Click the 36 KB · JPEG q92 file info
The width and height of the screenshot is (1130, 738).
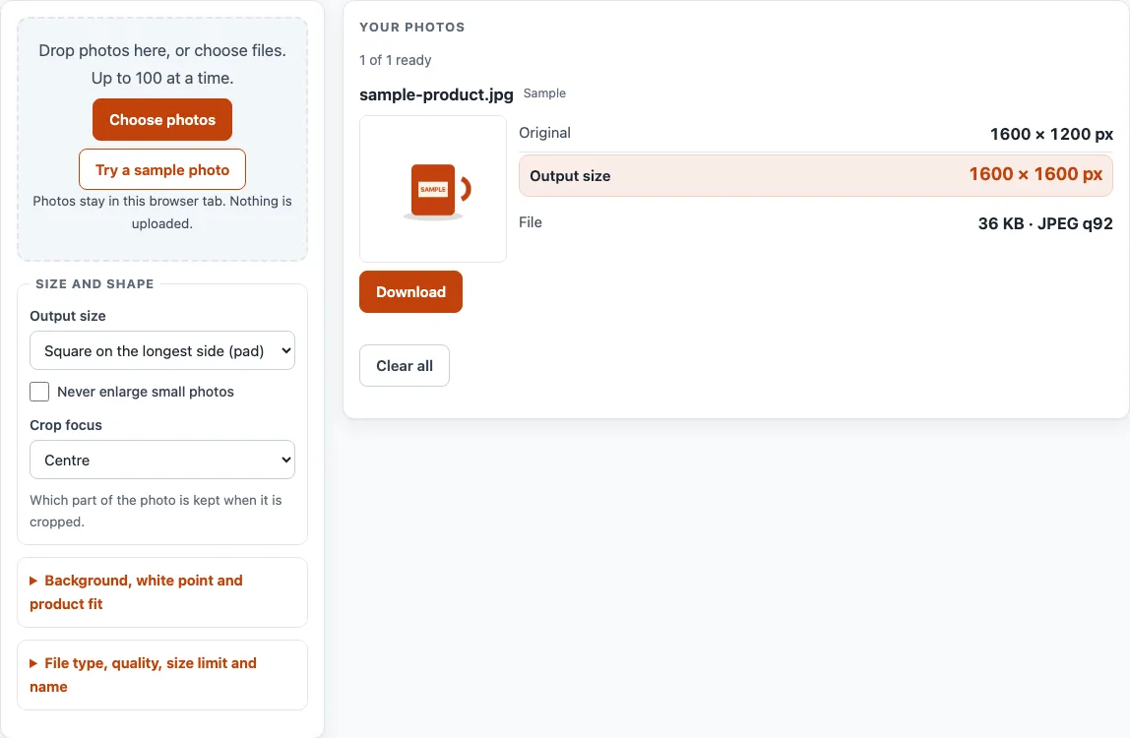(1045, 223)
